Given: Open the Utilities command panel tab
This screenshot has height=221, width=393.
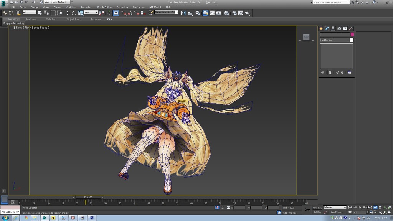Looking at the screenshot, I should [351, 28].
